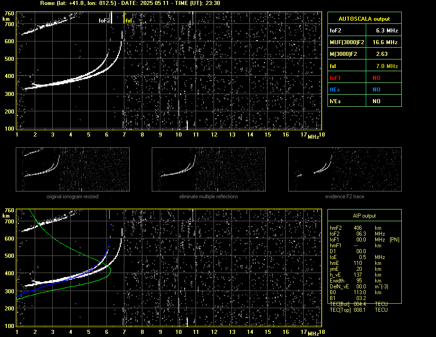
Task: Click the hmE 110 km row
Action: click(355, 263)
